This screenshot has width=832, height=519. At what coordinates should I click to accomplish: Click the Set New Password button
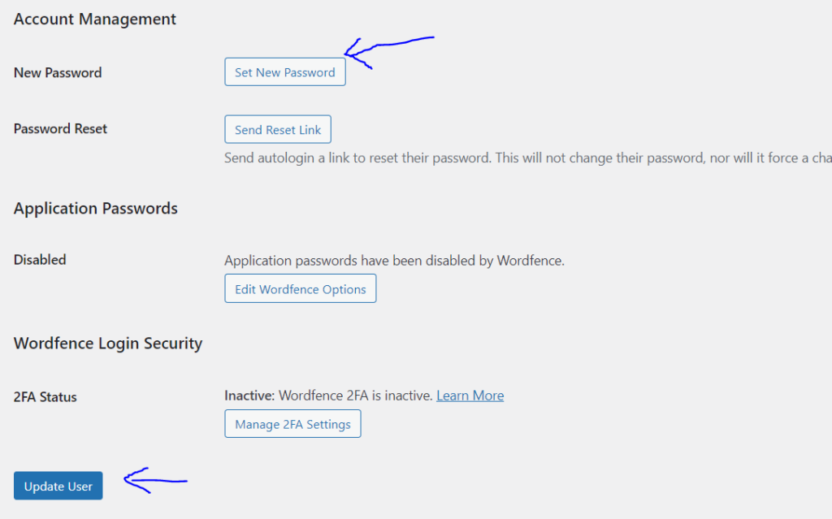[285, 72]
